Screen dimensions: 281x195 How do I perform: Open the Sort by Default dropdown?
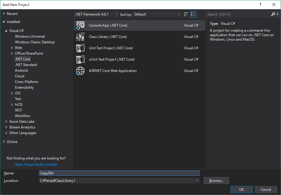(157, 14)
